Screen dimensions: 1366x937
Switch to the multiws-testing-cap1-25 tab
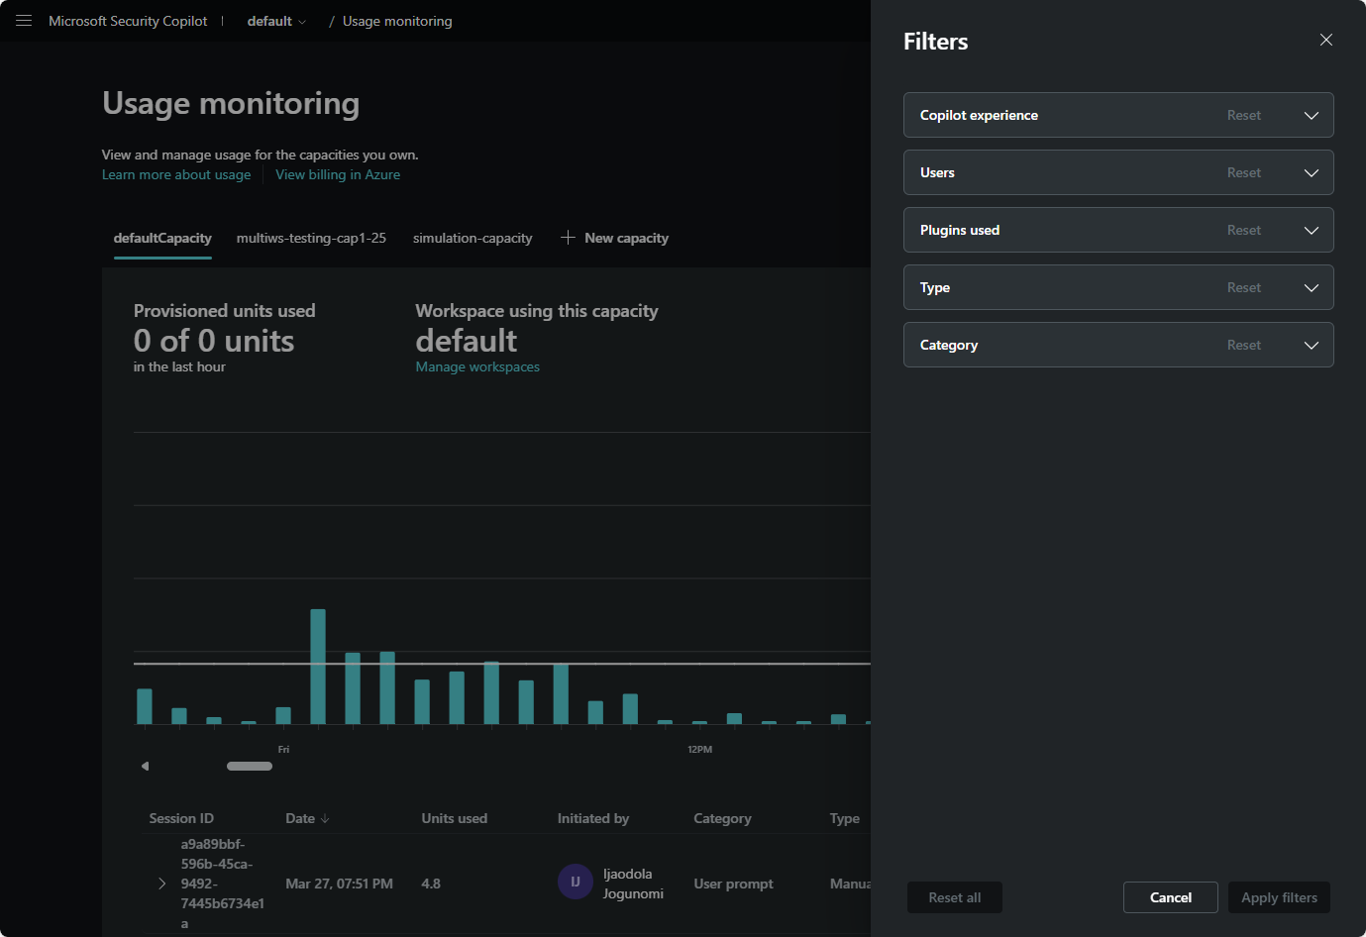(311, 238)
